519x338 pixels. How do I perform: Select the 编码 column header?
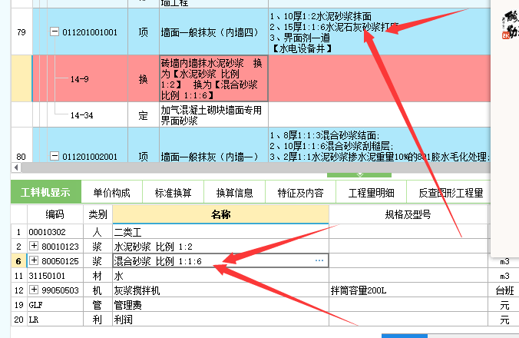pyautogui.click(x=55, y=214)
